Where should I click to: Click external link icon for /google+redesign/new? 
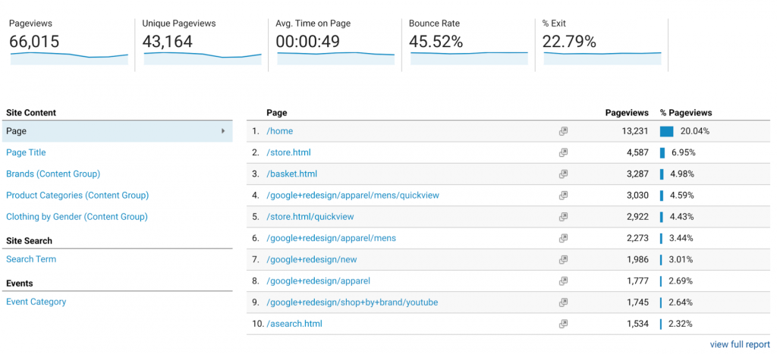563,259
